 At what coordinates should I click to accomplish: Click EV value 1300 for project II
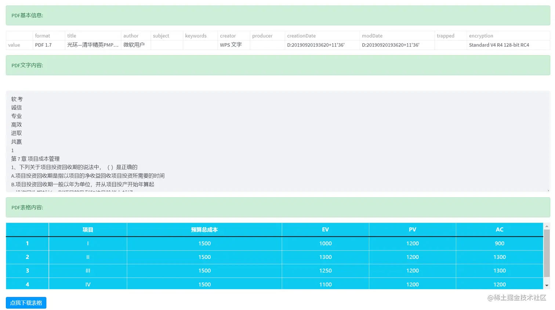point(325,257)
